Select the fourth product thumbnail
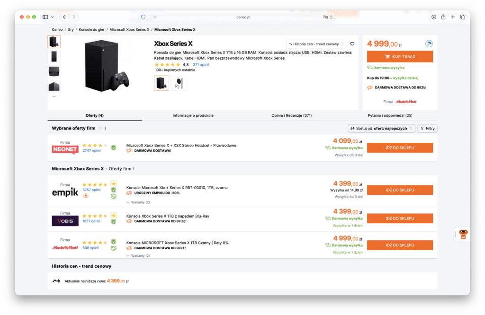The width and height of the screenshot is (485, 315). 54,86
